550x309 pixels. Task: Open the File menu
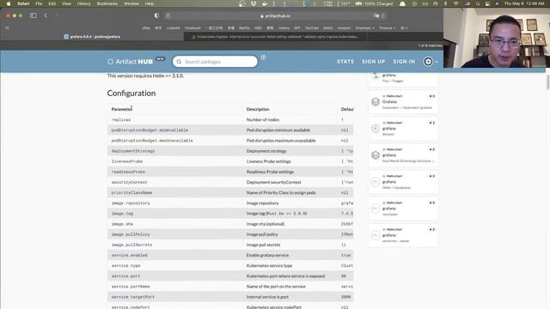click(x=39, y=3)
